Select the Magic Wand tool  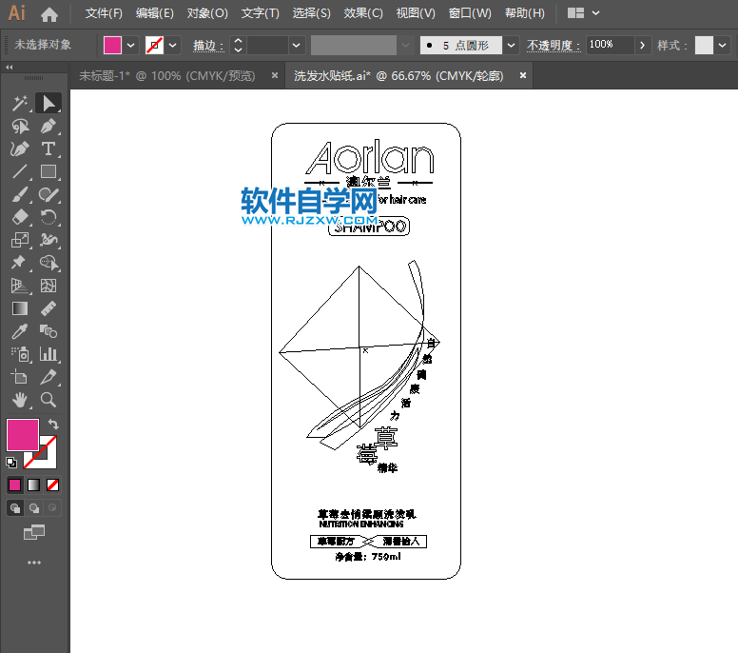pyautogui.click(x=20, y=103)
